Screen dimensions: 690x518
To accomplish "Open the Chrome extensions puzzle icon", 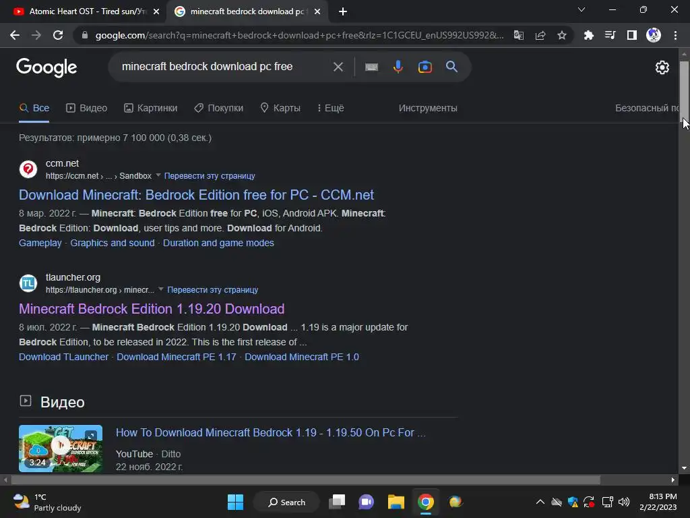I will [589, 35].
